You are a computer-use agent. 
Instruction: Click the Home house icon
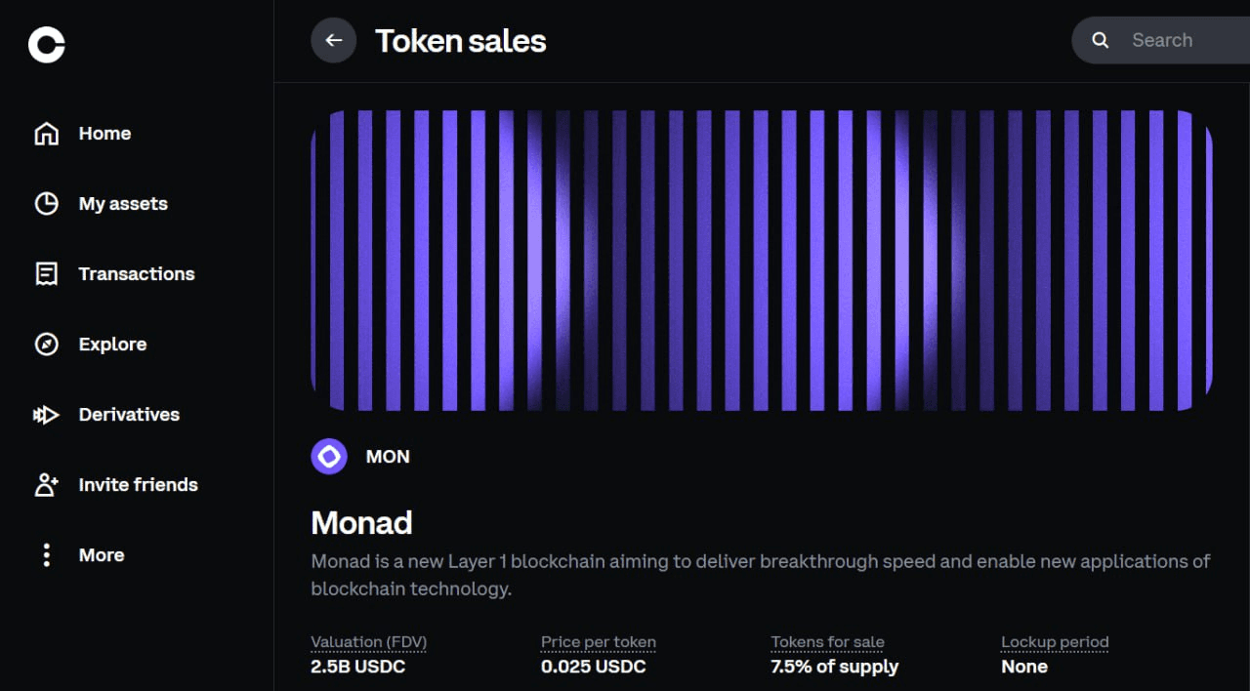pyautogui.click(x=46, y=134)
